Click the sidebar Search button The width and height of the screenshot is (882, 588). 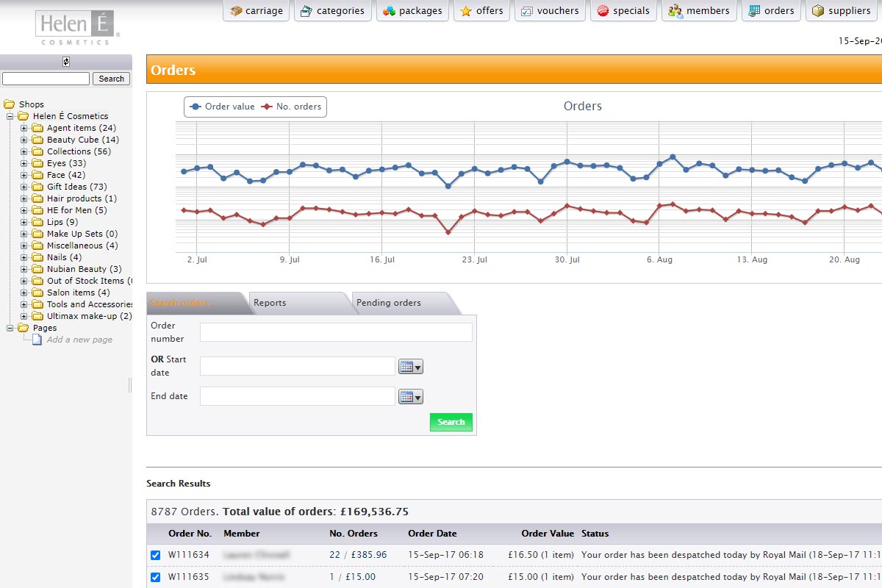click(x=112, y=79)
